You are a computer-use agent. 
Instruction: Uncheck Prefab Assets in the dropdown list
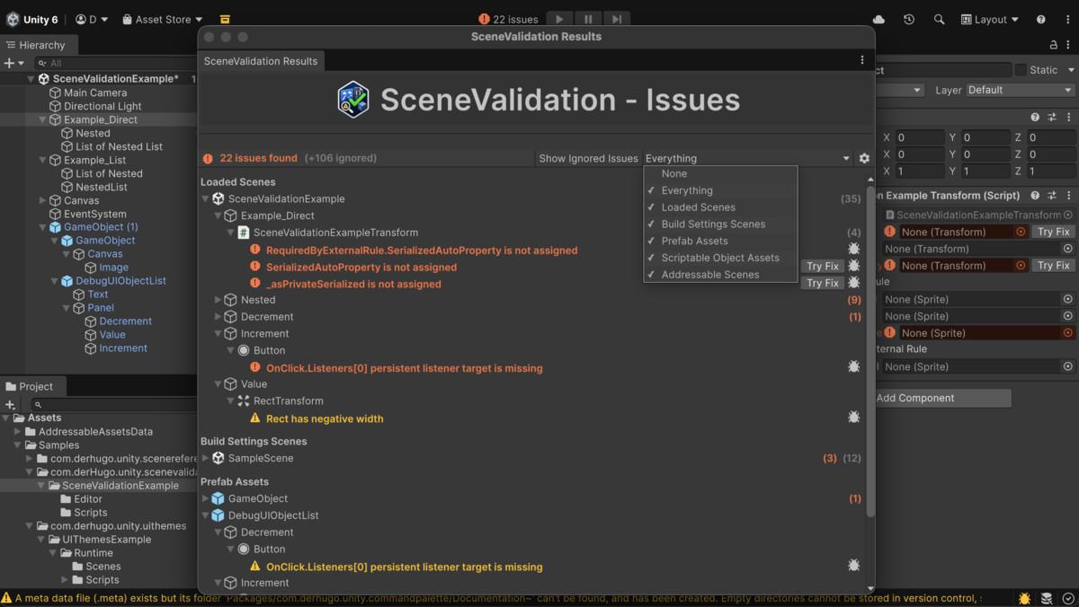(x=720, y=241)
